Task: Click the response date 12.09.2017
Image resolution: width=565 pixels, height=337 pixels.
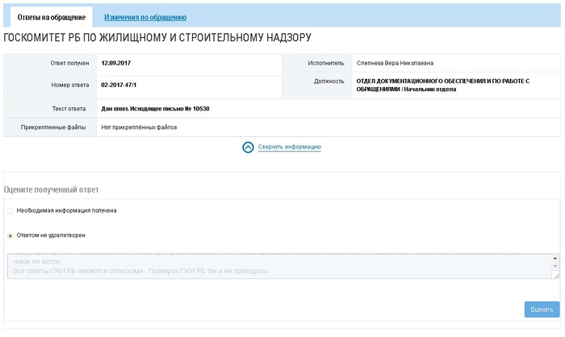Action: pyautogui.click(x=117, y=62)
